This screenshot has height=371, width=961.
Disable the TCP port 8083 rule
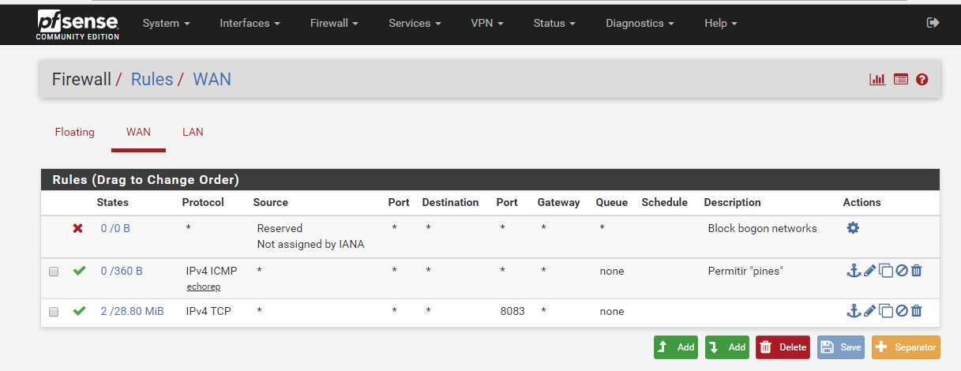coord(902,311)
